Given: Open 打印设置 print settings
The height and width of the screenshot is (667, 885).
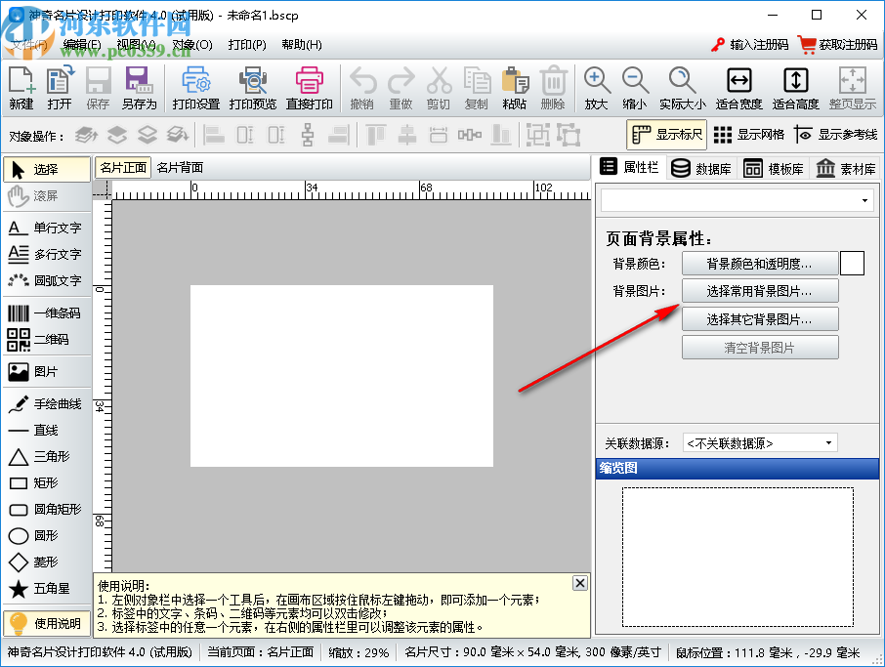Looking at the screenshot, I should [x=195, y=88].
